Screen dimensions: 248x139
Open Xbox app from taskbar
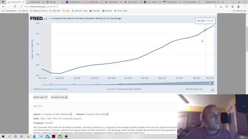(x=60, y=136)
